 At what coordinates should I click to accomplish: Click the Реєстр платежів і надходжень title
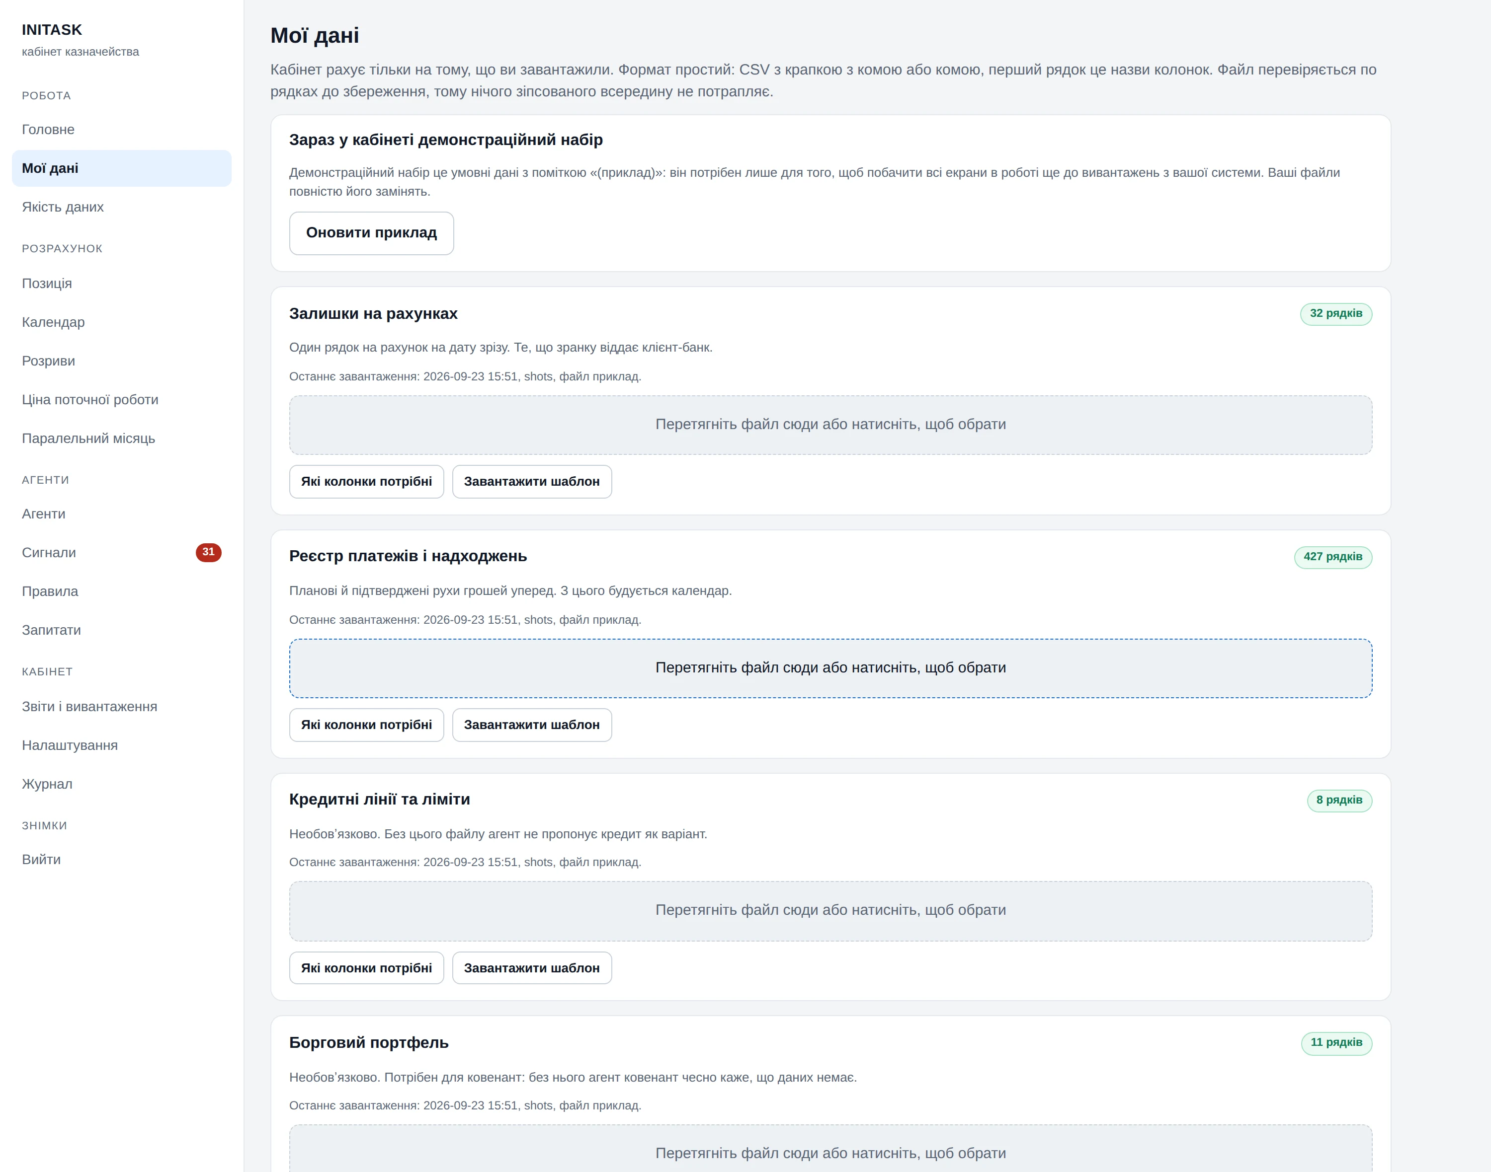[408, 557]
